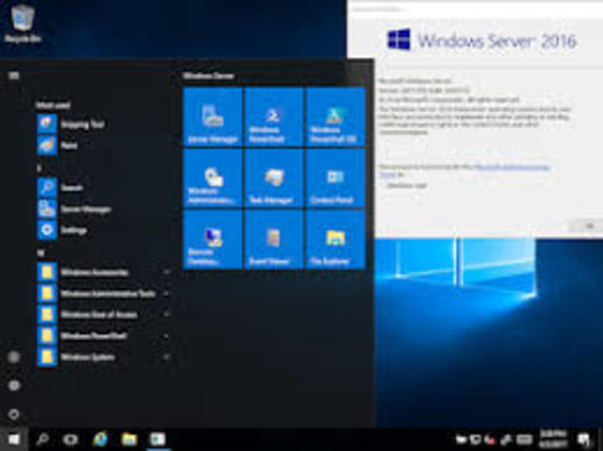
Task: Click the user account icon in Start
Action: click(x=14, y=357)
